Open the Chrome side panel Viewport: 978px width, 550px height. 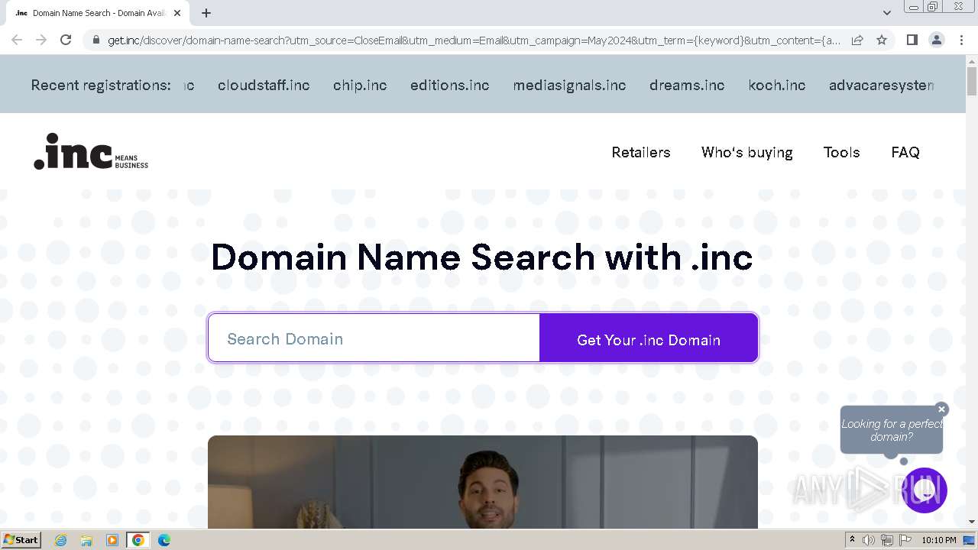coord(912,40)
